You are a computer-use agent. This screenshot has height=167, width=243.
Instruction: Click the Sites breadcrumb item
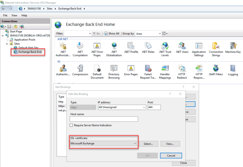point(49,9)
